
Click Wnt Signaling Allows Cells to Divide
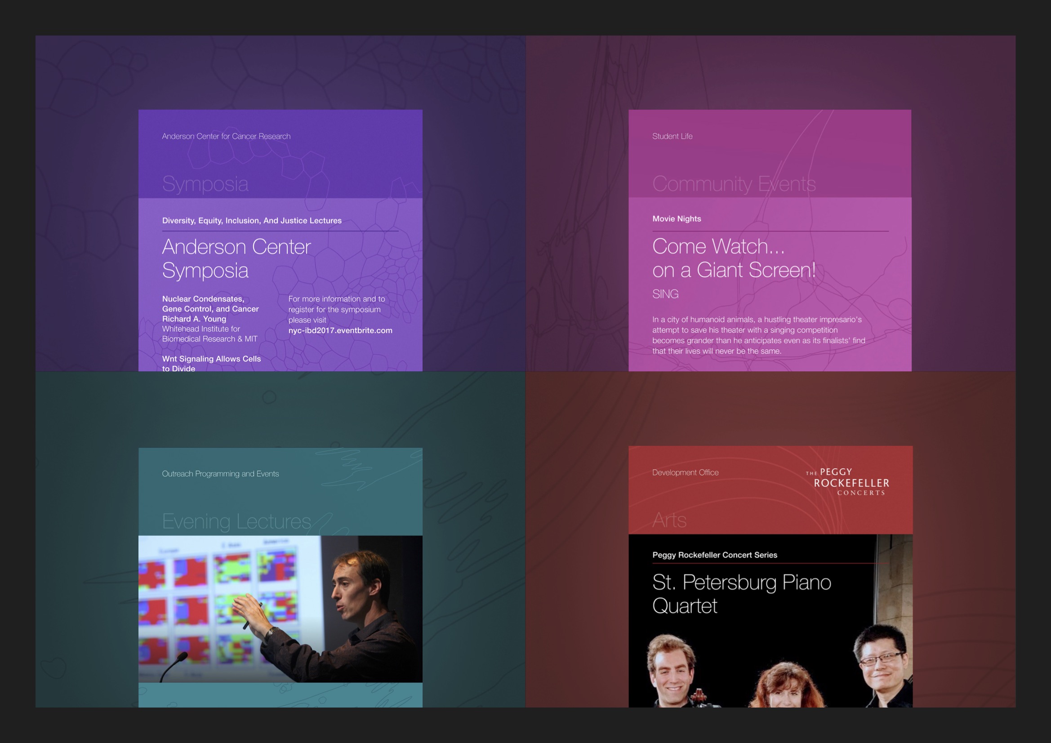click(211, 364)
